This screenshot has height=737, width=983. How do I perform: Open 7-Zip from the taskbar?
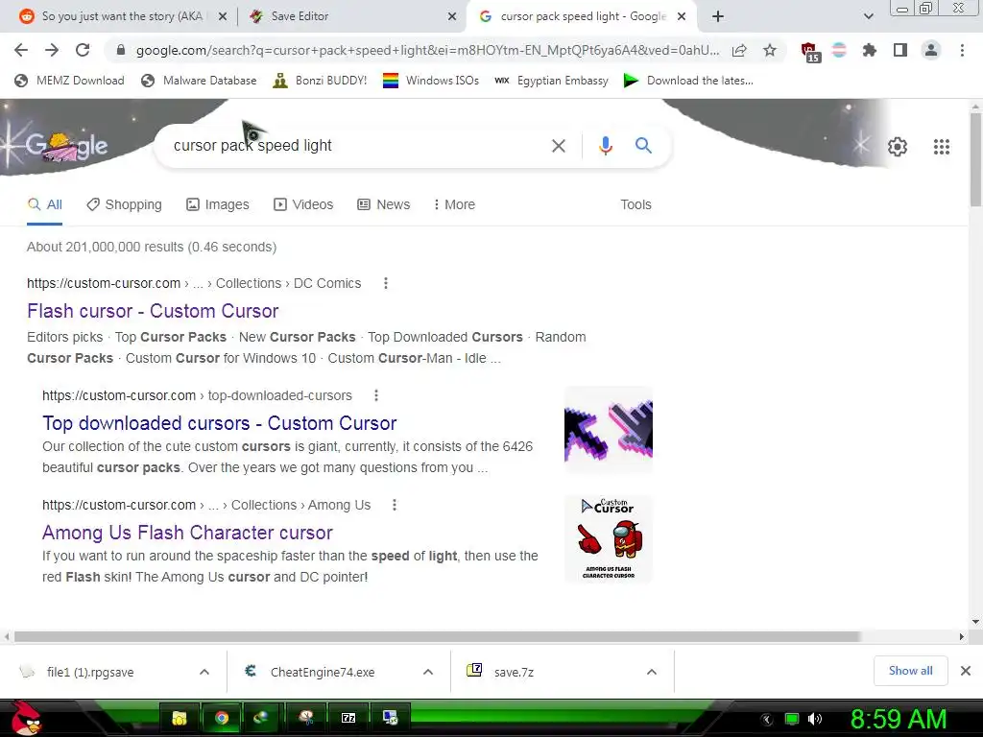coord(348,718)
